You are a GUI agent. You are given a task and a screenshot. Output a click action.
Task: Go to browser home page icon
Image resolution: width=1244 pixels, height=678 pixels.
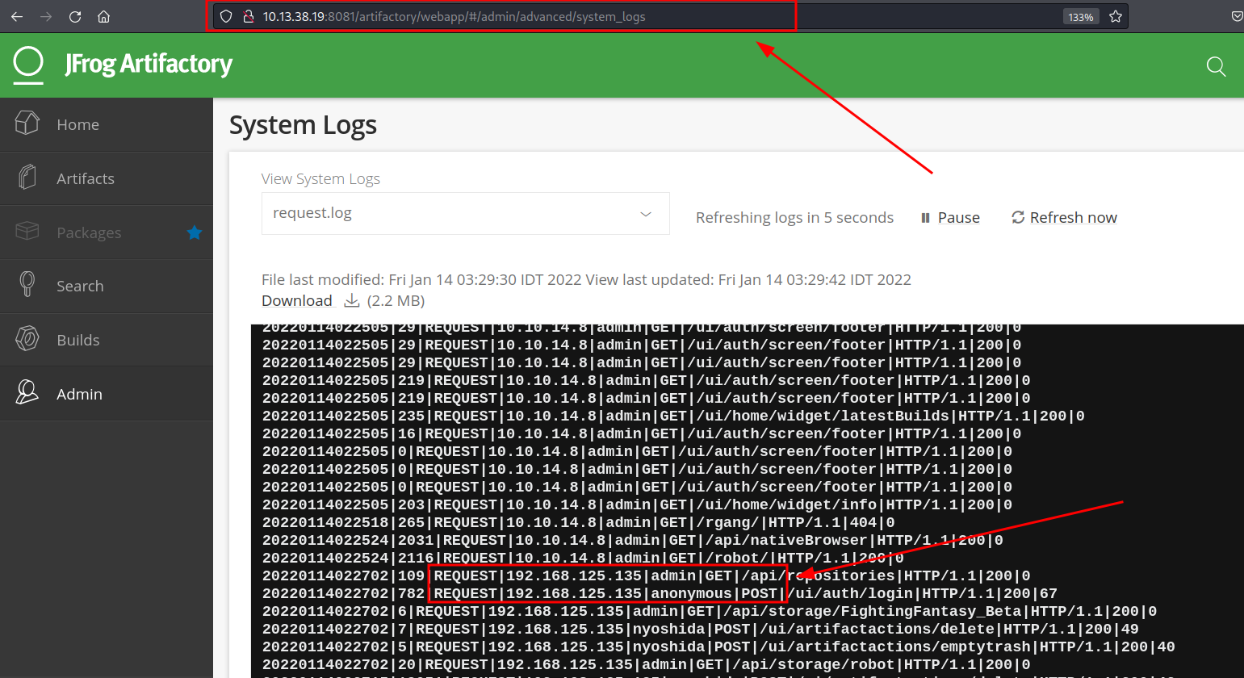coord(103,16)
